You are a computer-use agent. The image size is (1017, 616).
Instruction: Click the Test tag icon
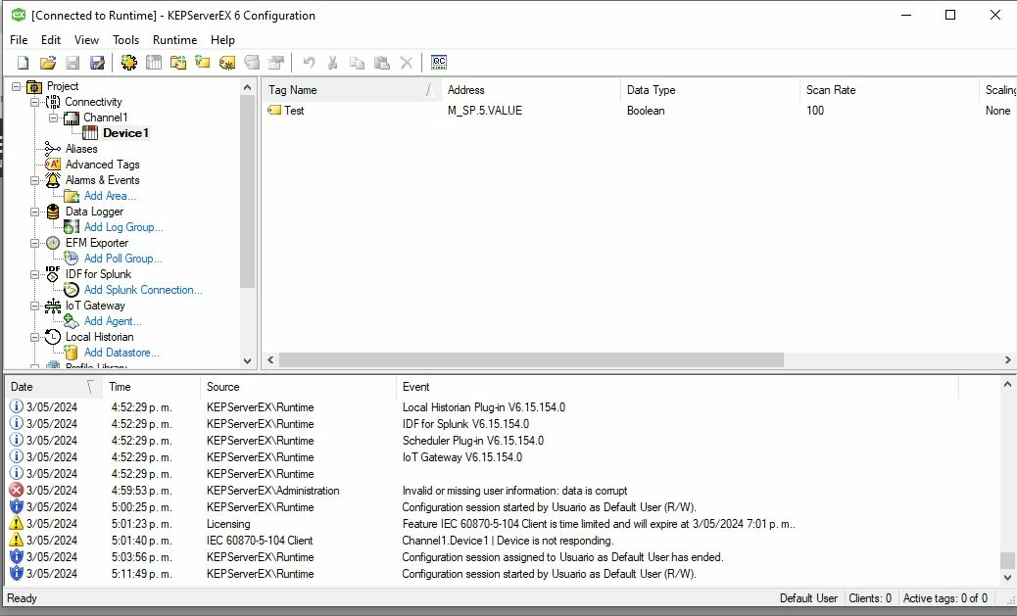coord(274,111)
